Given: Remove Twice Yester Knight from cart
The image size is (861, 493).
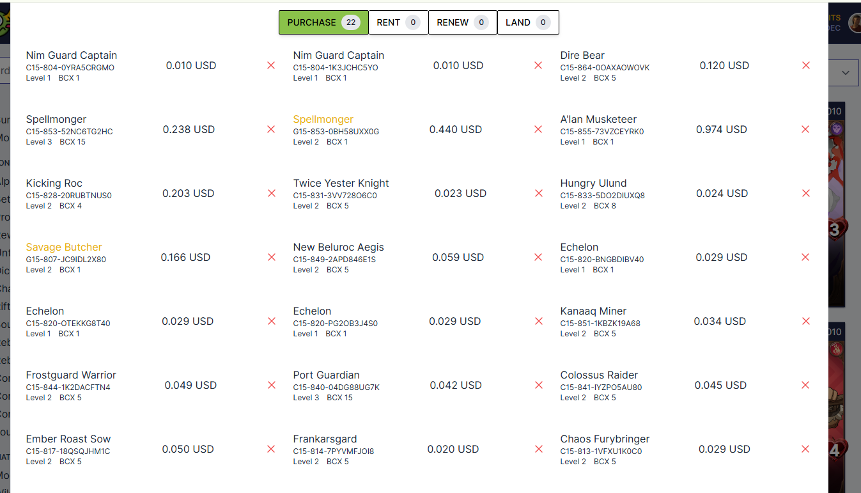Looking at the screenshot, I should tap(538, 193).
